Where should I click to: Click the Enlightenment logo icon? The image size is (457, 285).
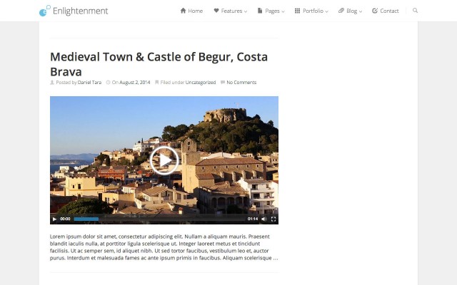pyautogui.click(x=44, y=11)
